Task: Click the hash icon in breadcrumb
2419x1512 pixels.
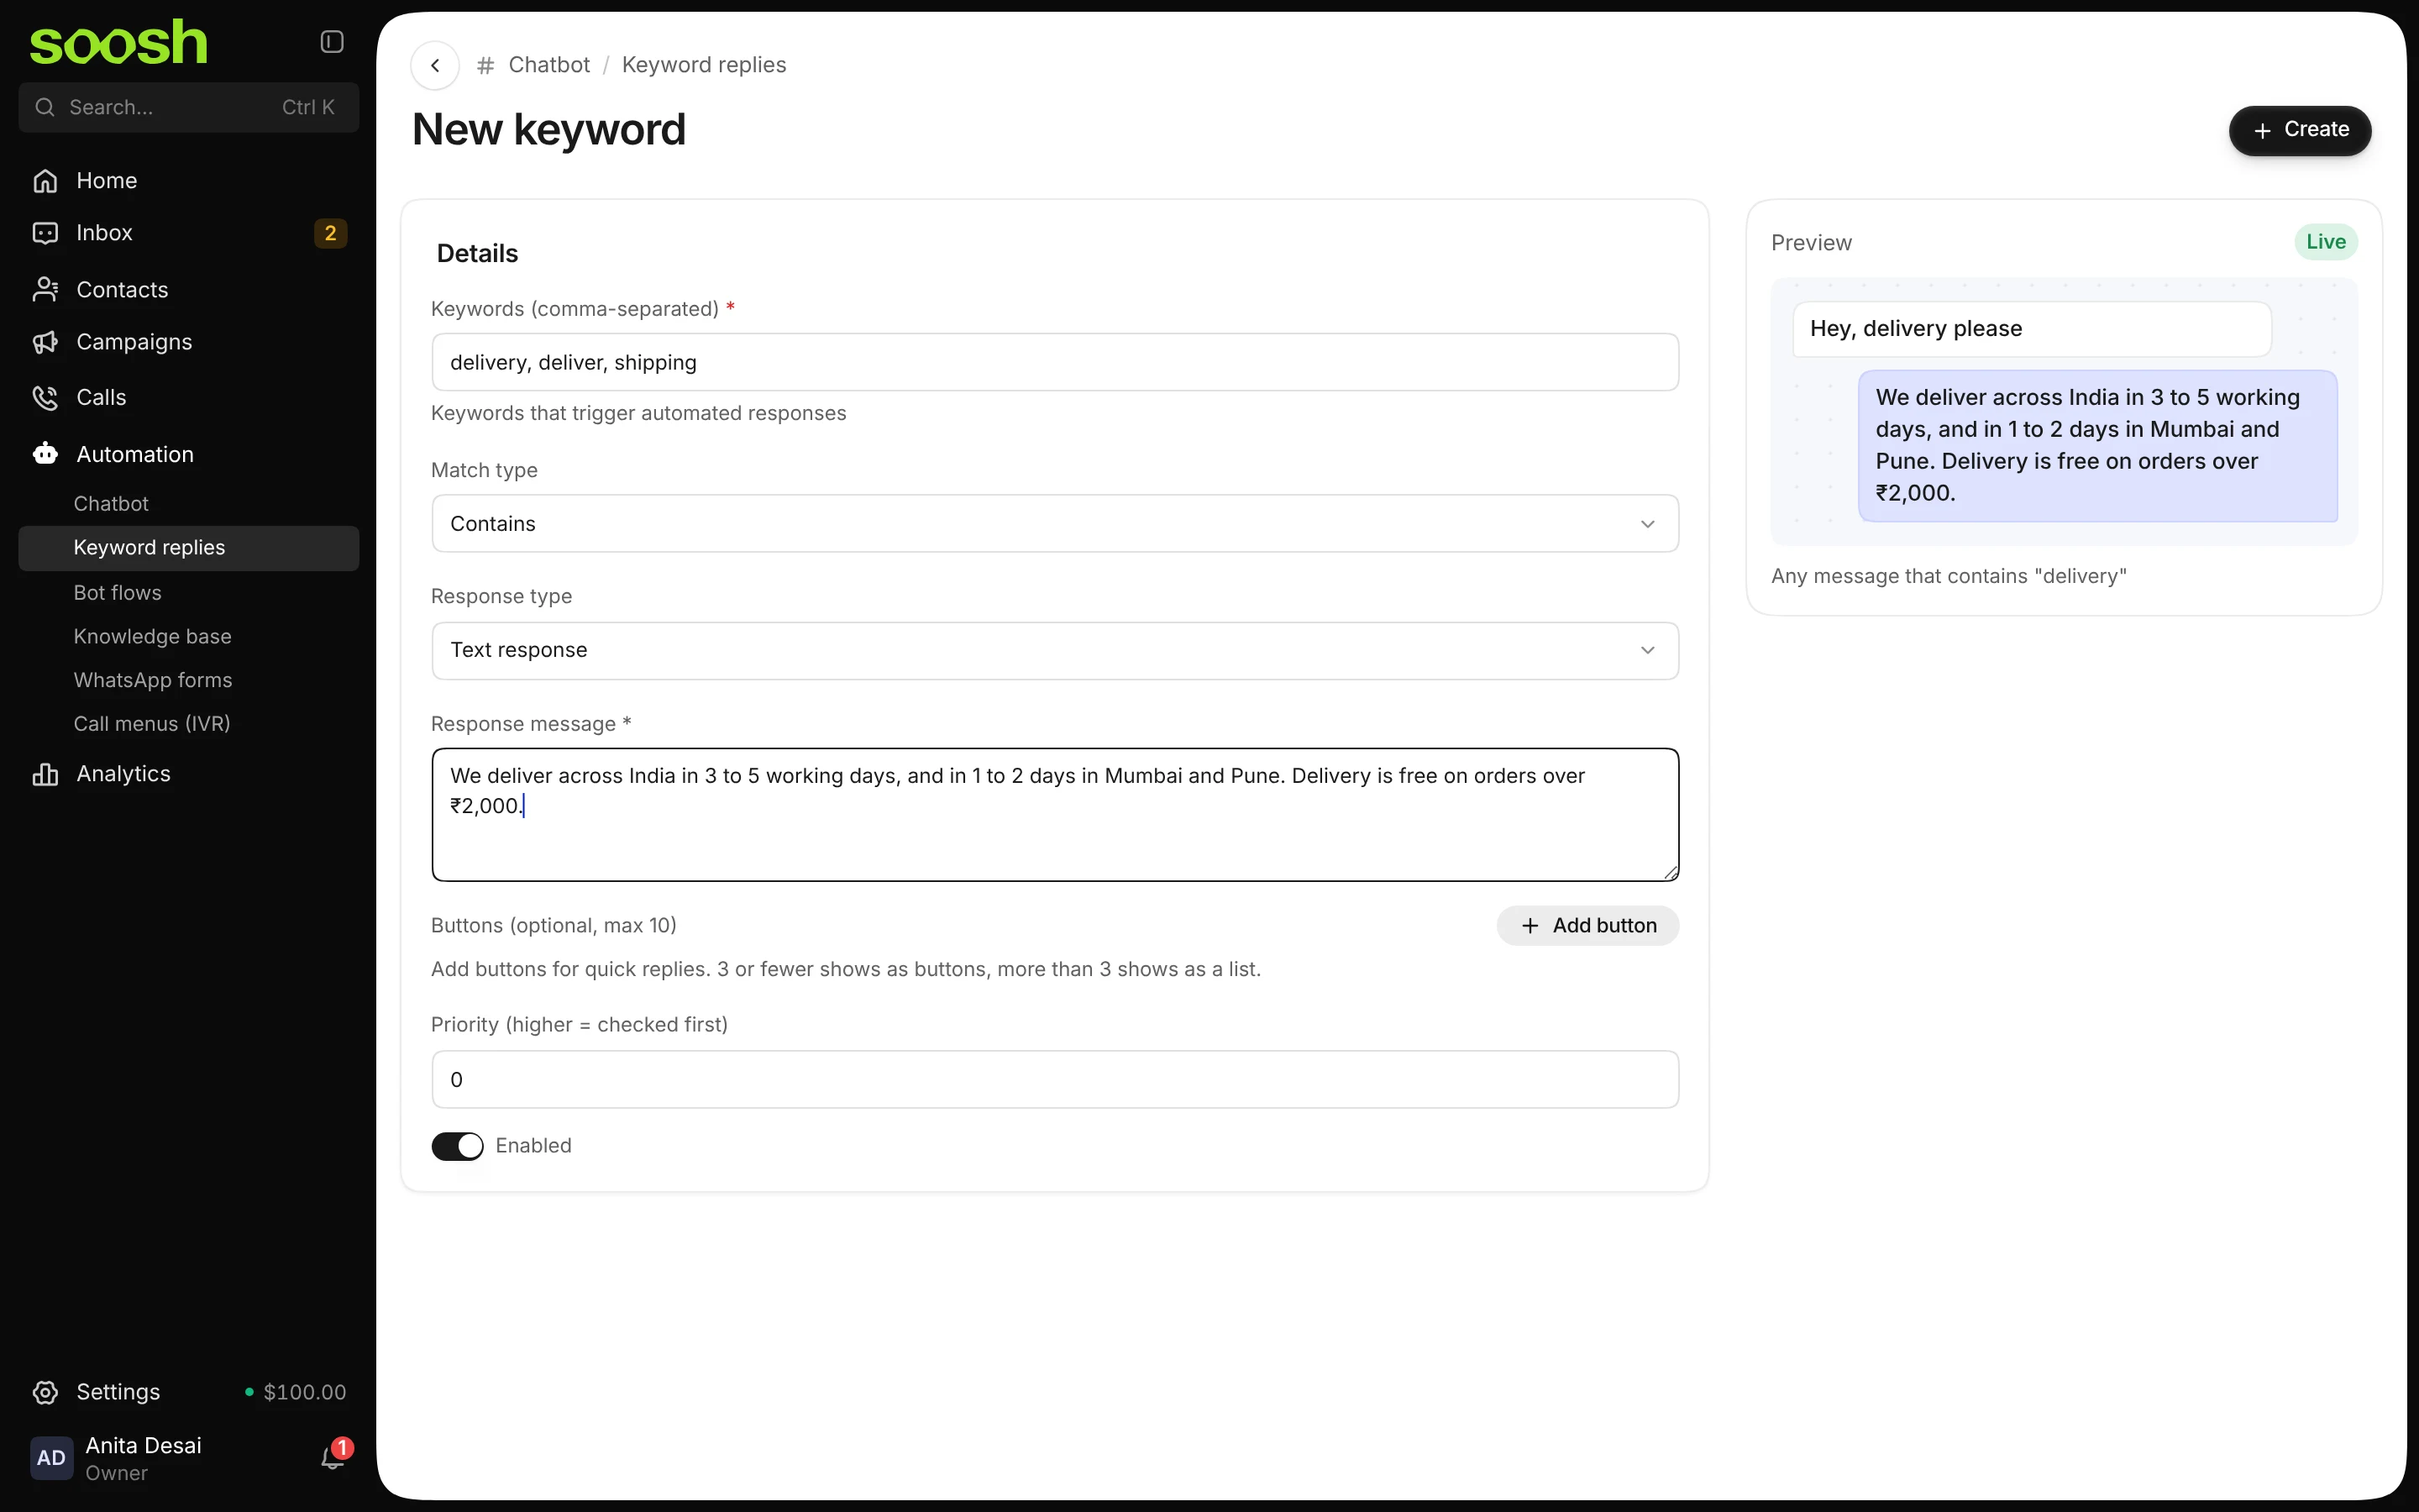Action: 485,65
